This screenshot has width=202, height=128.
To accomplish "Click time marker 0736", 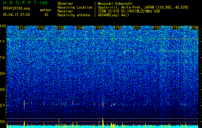I will click(x=118, y=28).
